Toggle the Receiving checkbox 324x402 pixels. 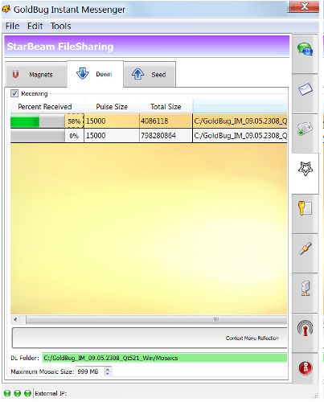[14, 93]
